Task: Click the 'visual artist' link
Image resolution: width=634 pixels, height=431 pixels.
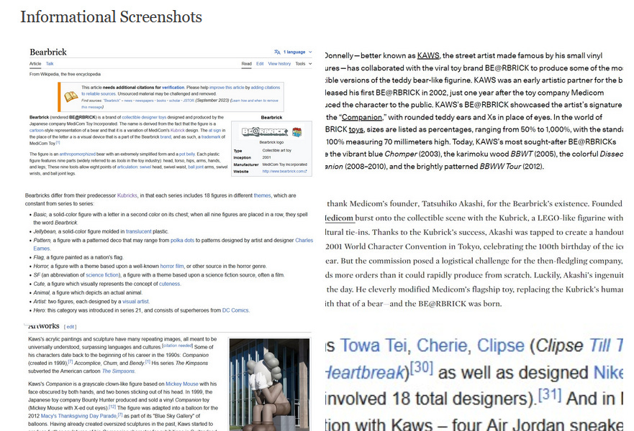Action: click(135, 302)
